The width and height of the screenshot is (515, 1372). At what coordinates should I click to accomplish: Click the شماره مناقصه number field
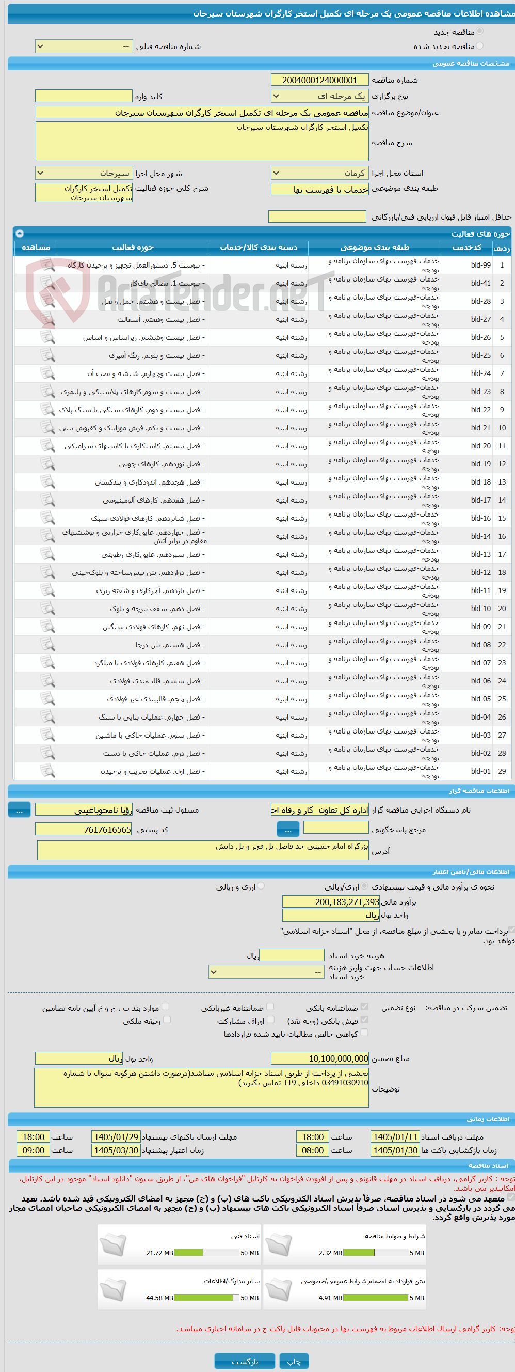point(320,80)
